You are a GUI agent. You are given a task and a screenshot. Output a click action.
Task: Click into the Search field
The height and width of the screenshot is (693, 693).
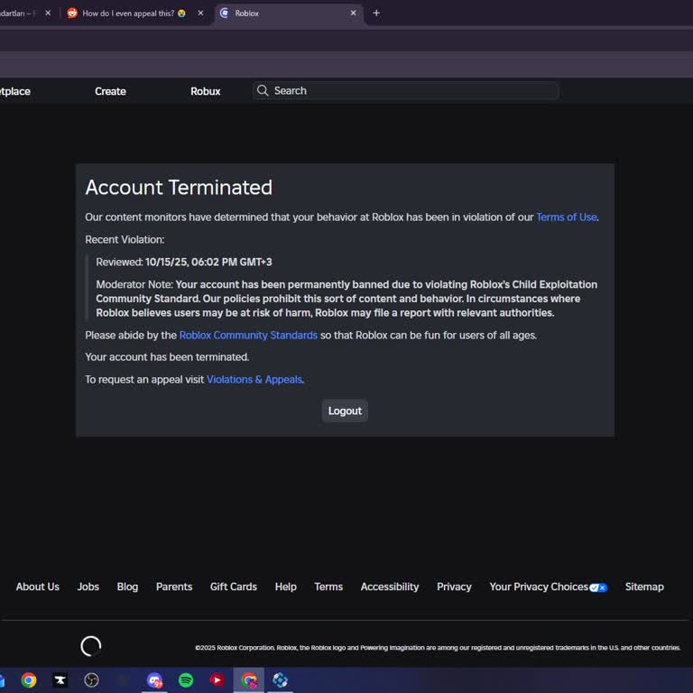tap(406, 90)
